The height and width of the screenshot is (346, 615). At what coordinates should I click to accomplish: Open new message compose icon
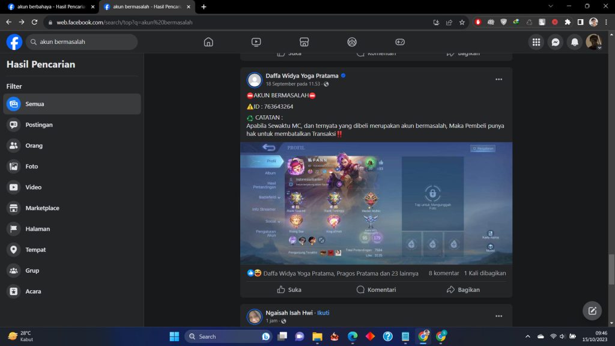(592, 311)
